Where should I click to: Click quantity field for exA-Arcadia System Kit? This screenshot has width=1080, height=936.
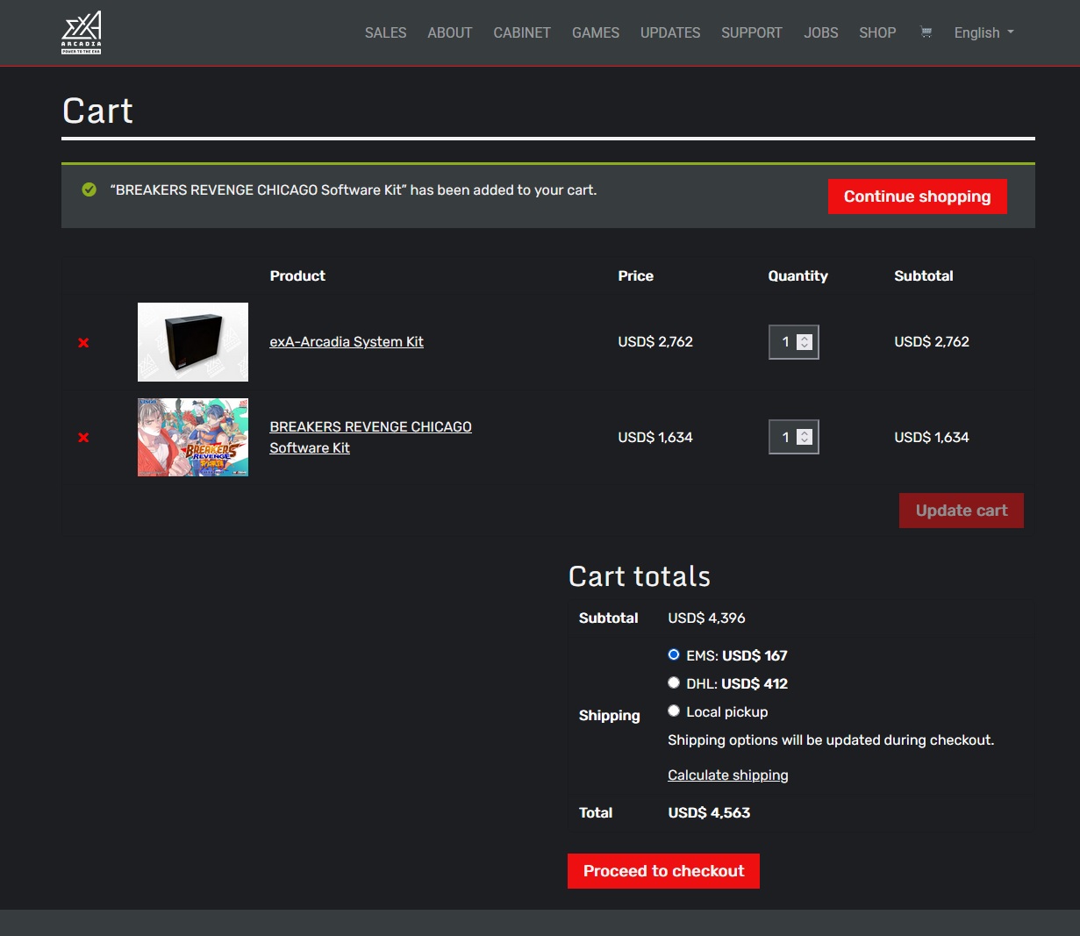(793, 342)
